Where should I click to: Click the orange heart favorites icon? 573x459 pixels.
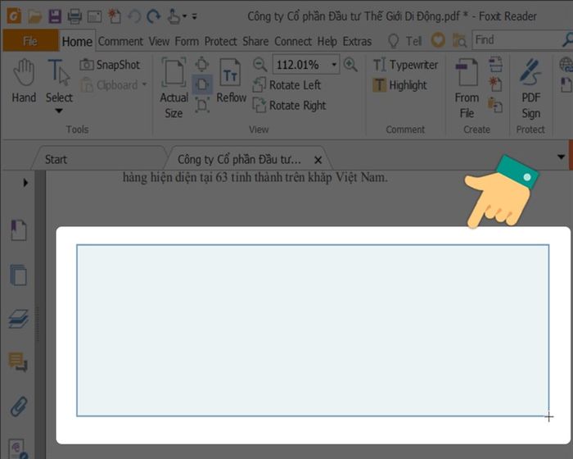pyautogui.click(x=438, y=40)
